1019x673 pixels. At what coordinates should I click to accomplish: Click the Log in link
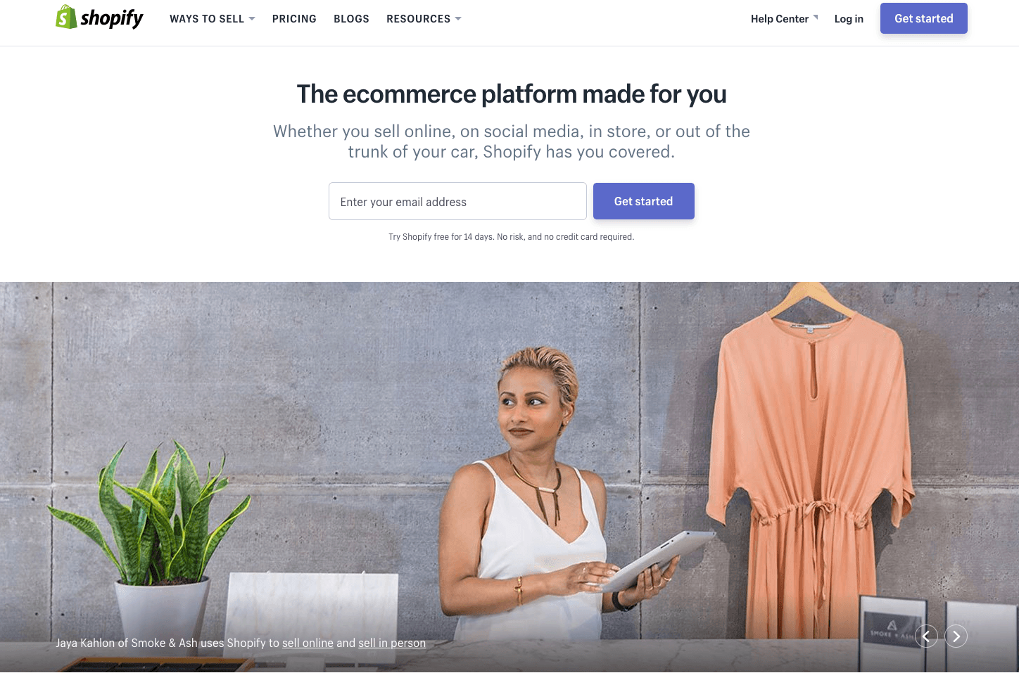849,19
